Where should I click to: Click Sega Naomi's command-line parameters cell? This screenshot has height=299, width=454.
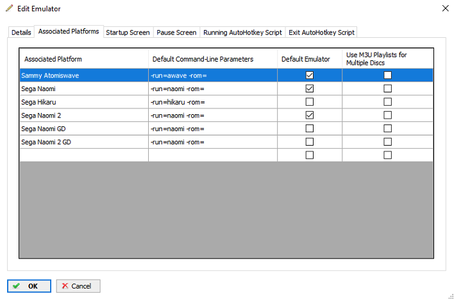point(213,89)
